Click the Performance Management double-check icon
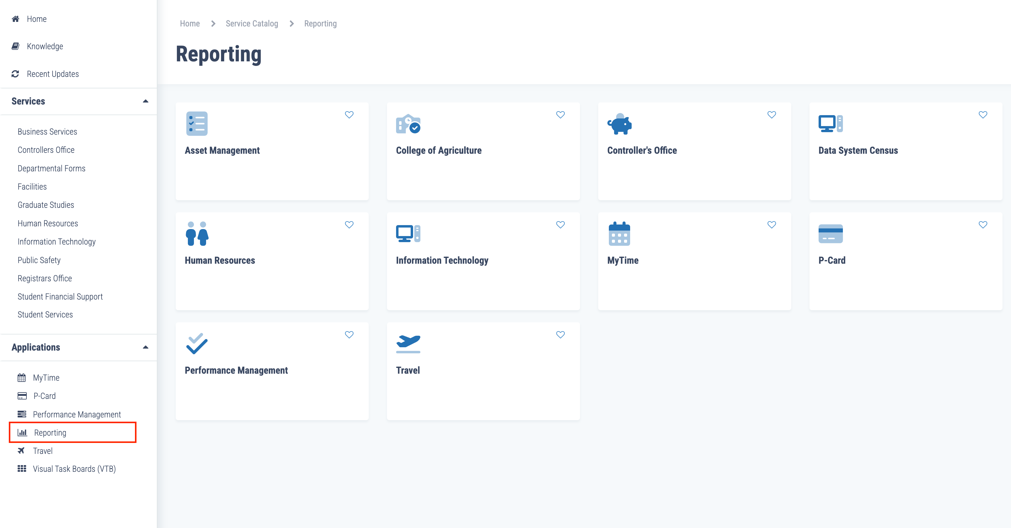This screenshot has height=528, width=1011. (197, 344)
